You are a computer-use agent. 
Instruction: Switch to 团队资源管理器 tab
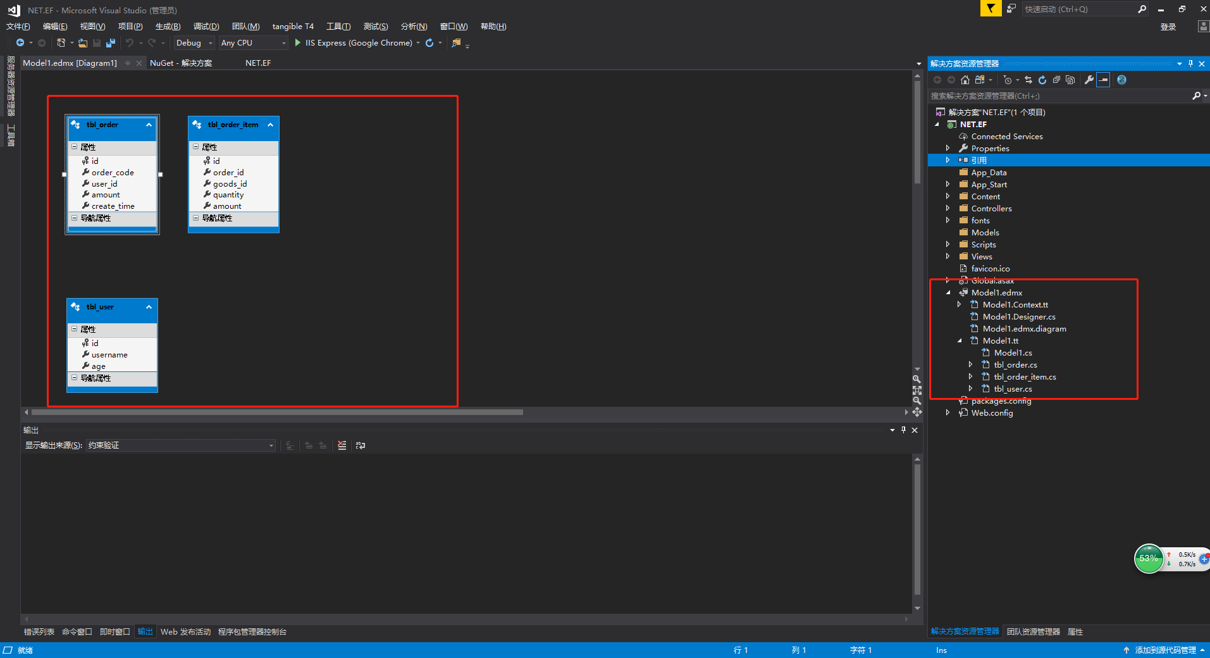point(1034,632)
